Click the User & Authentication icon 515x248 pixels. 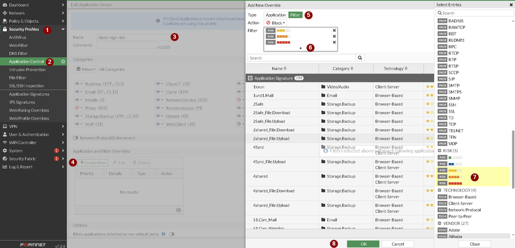5,134
